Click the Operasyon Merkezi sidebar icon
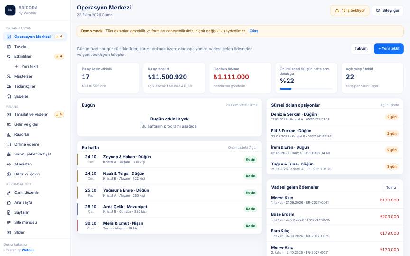 (9, 37)
